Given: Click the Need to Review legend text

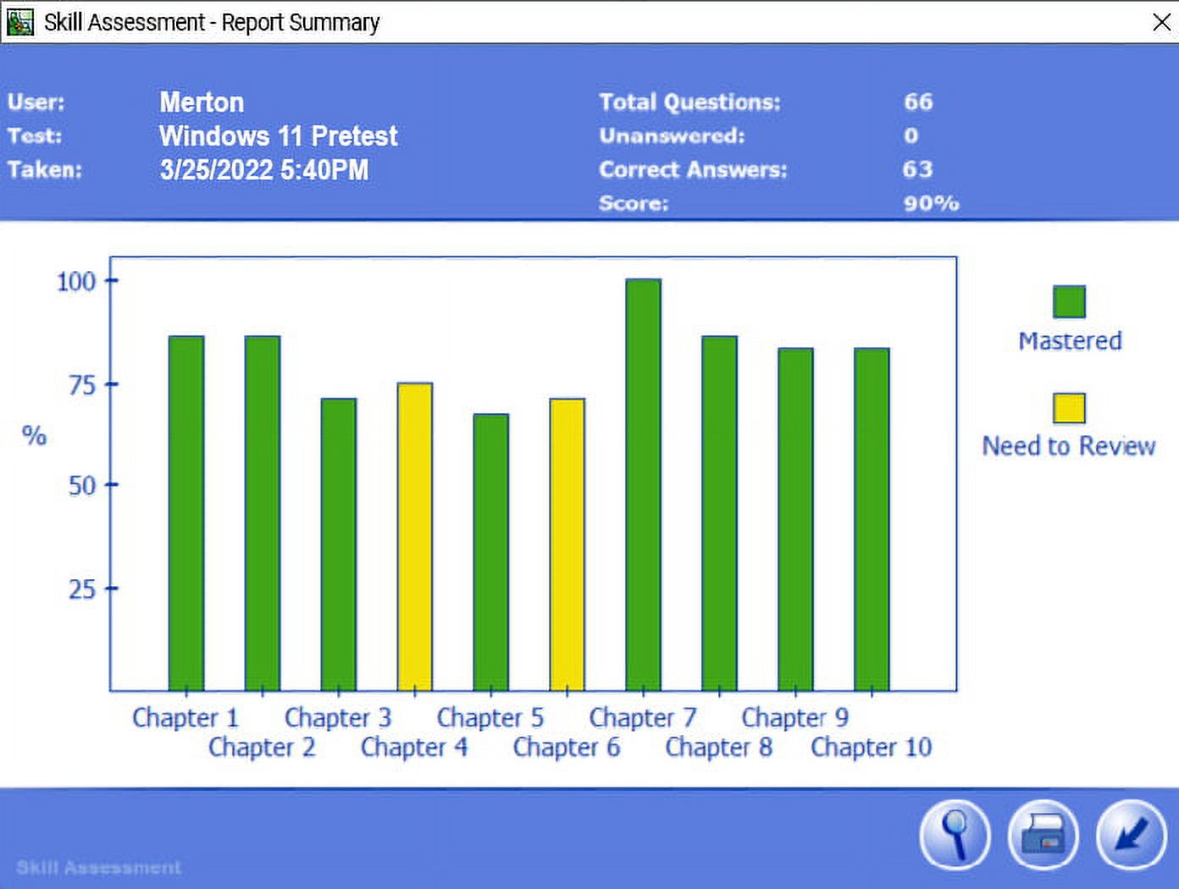Looking at the screenshot, I should tap(1069, 446).
